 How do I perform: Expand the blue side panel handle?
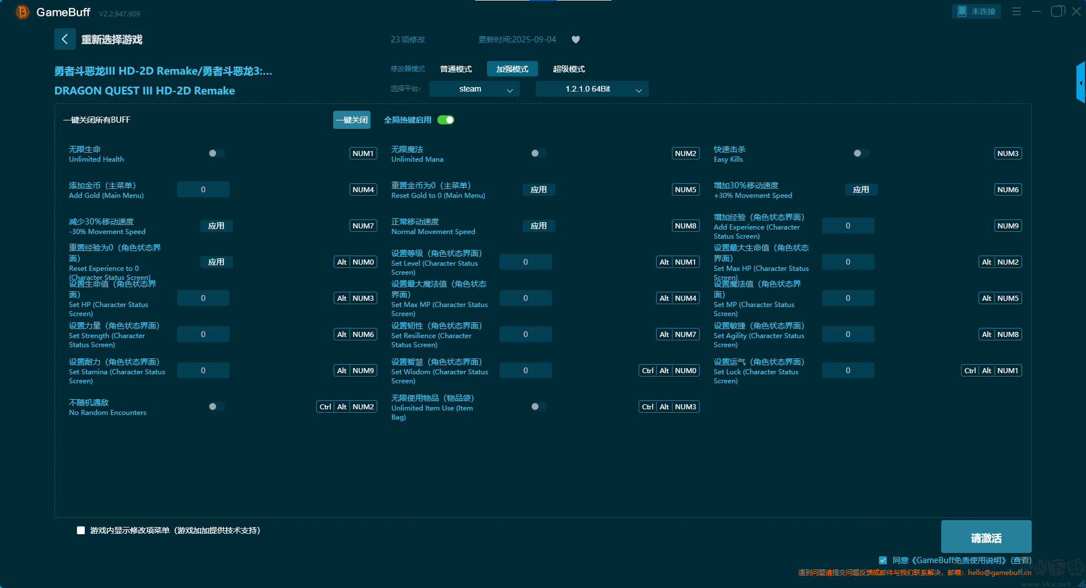(1080, 83)
